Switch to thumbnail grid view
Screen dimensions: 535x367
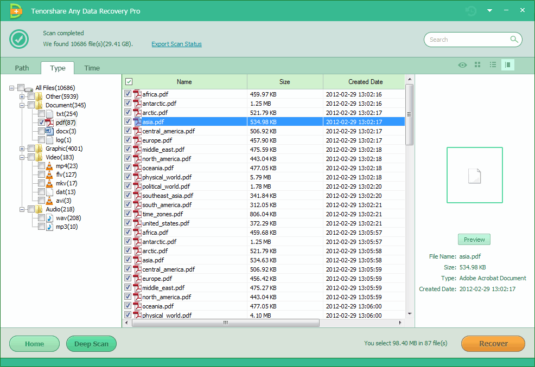pyautogui.click(x=477, y=65)
